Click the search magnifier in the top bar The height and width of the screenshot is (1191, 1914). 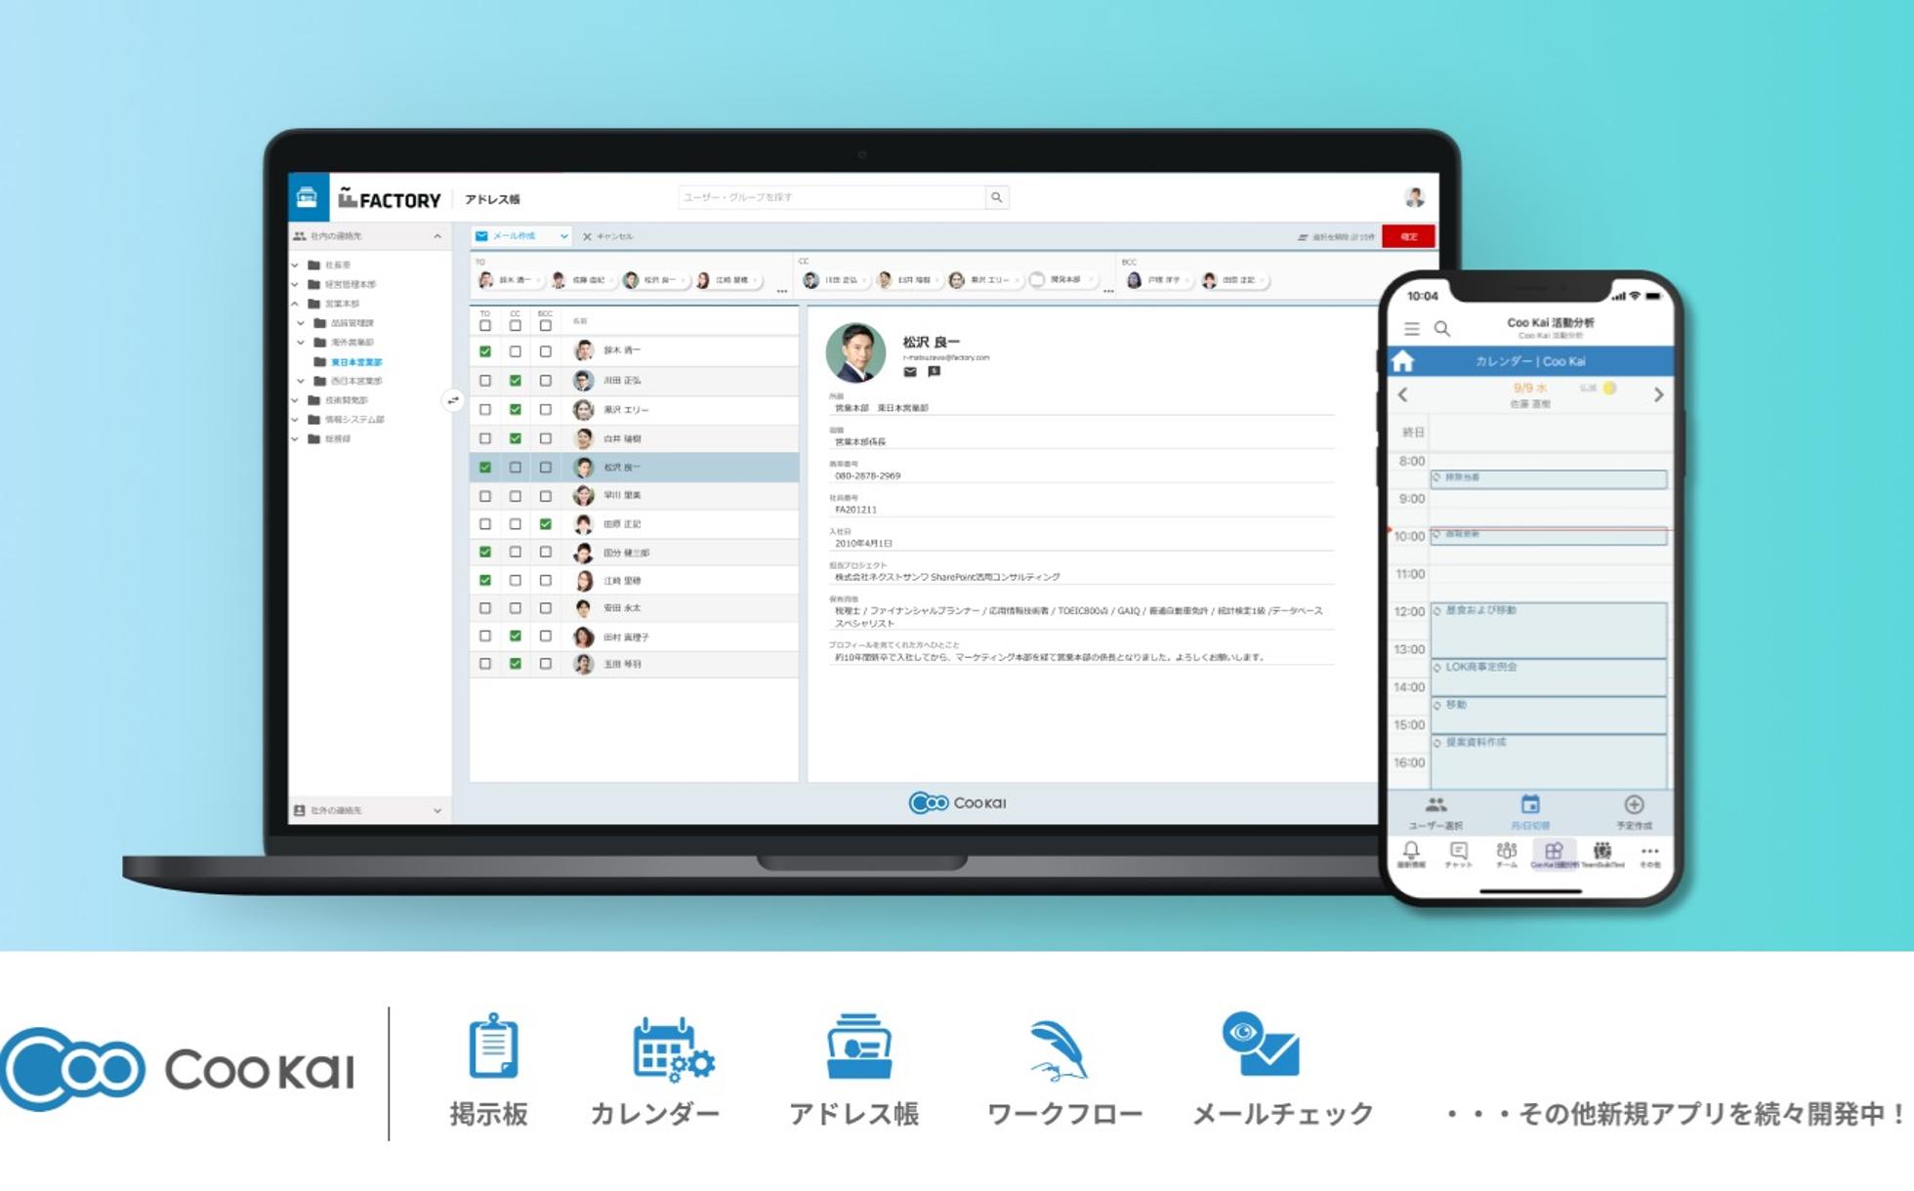[x=996, y=197]
